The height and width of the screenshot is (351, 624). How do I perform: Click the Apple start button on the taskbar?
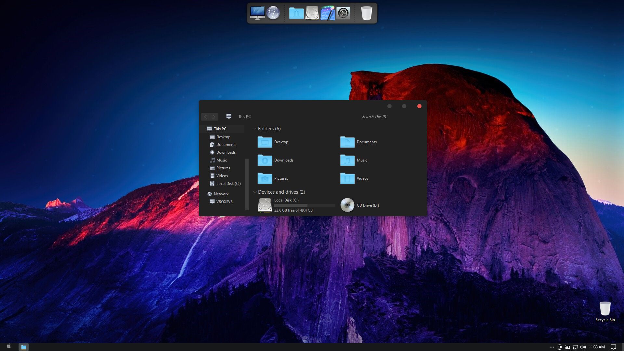click(x=9, y=346)
